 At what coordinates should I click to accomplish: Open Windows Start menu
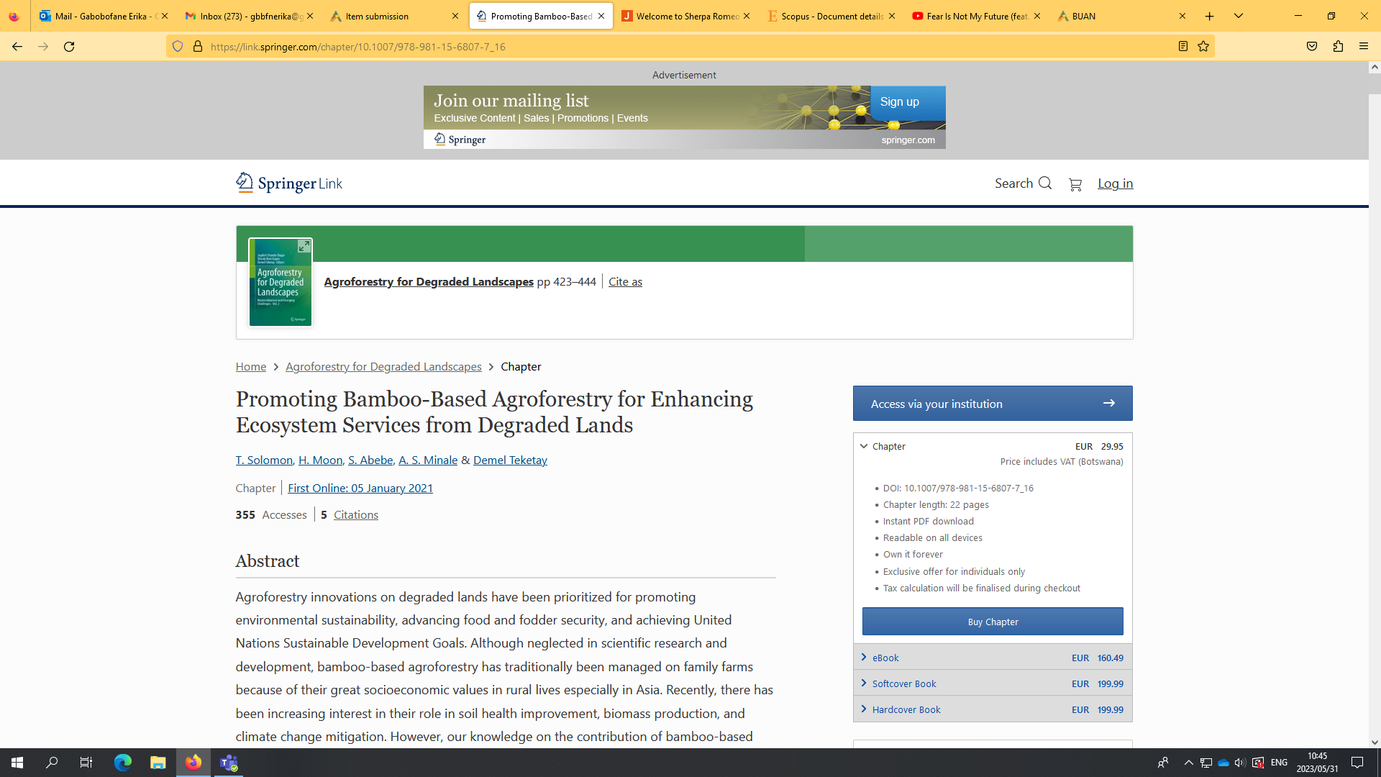(x=17, y=763)
